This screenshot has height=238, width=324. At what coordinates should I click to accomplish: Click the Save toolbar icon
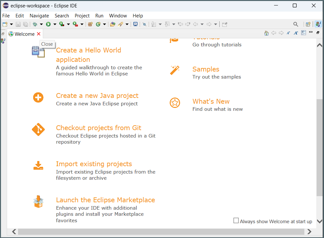click(18, 24)
